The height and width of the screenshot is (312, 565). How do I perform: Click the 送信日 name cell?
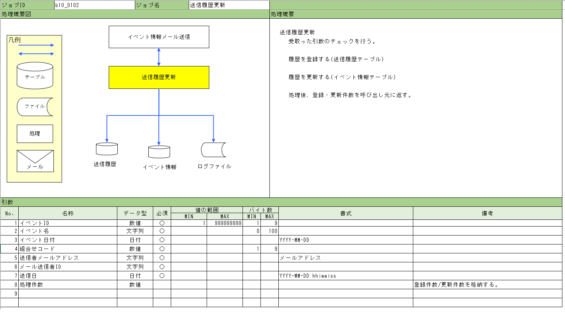pyautogui.click(x=68, y=276)
